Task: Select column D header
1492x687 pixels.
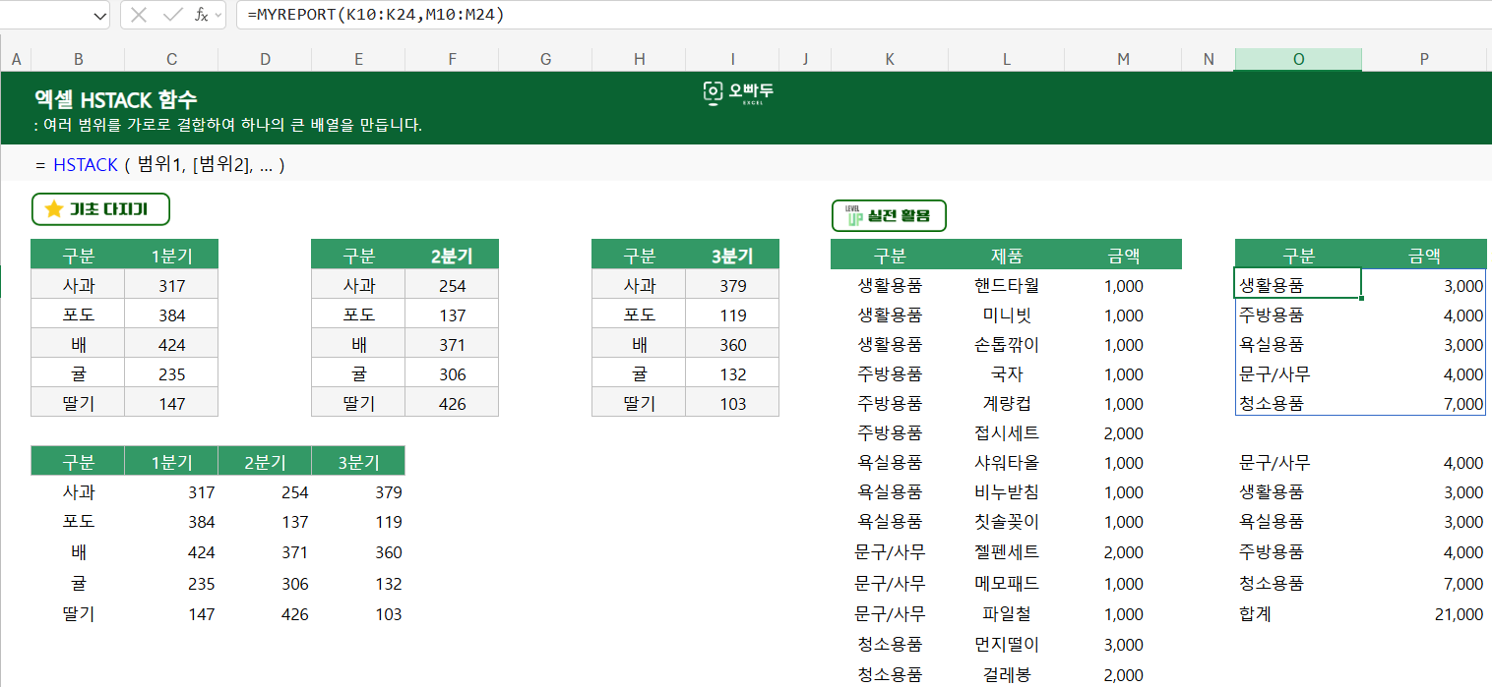Action: pos(265,60)
